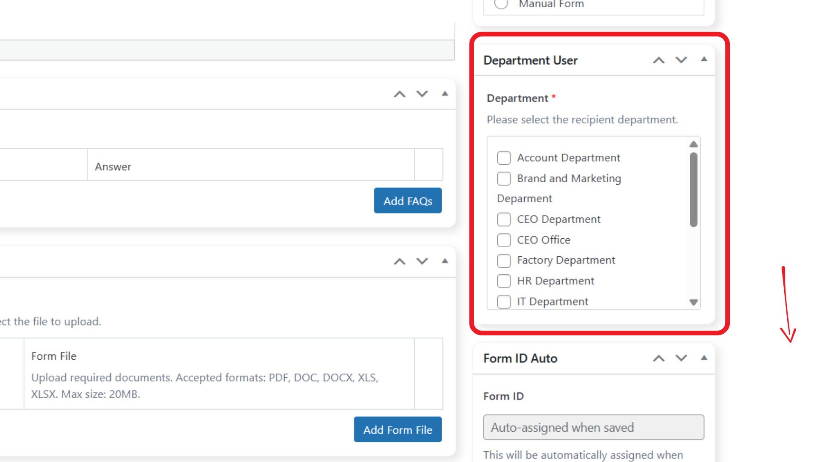Viewport: 821px width, 462px height.
Task: Collapse the FAQs panel triangle toggle
Action: 445,94
